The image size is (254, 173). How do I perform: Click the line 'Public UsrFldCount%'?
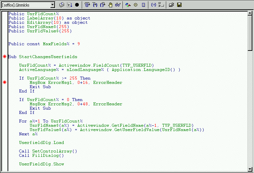(x=33, y=14)
